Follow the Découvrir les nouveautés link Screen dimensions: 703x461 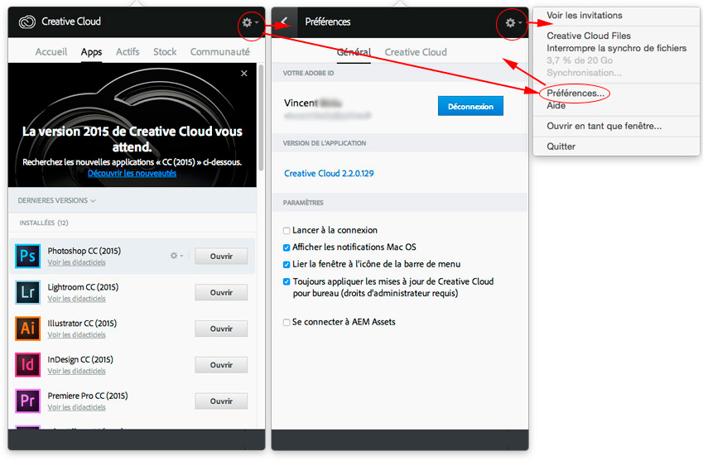point(132,173)
